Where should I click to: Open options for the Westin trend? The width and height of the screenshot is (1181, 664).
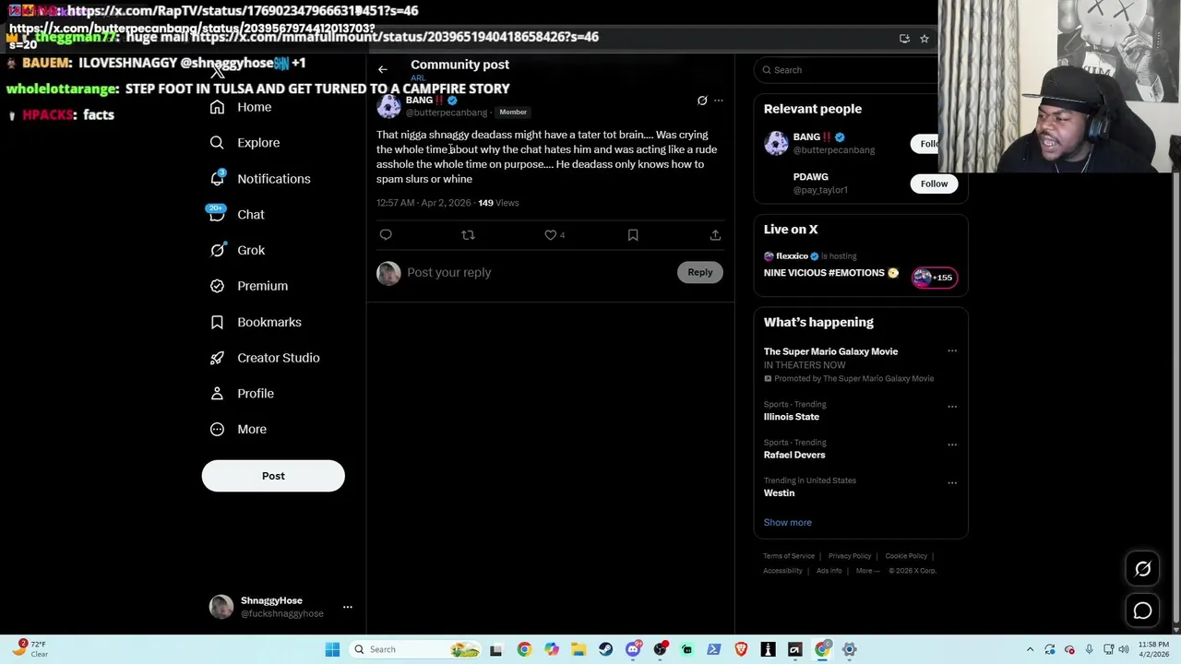tap(952, 482)
